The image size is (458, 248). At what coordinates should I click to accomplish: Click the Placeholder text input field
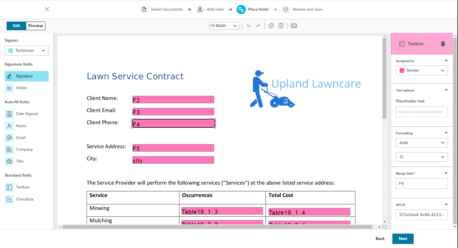(421, 112)
